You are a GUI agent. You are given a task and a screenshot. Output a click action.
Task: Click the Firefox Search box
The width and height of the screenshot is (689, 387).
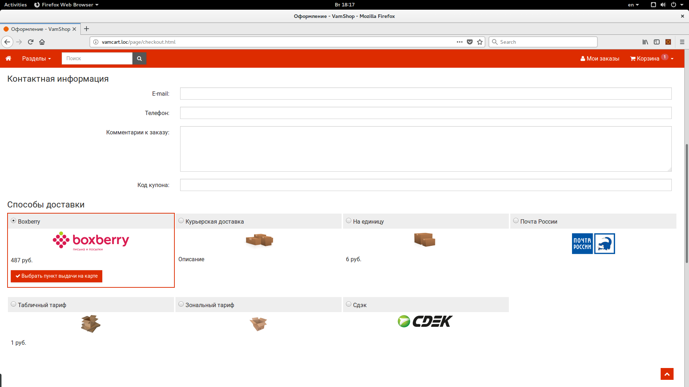pyautogui.click(x=543, y=42)
